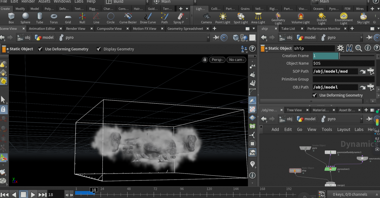Click frame 18 timeline marker
Image resolution: width=380 pixels, height=198 pixels.
click(x=94, y=190)
